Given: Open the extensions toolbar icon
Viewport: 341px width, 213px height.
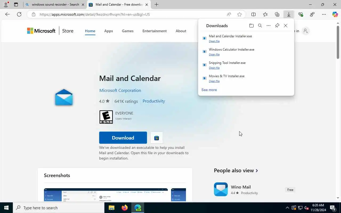Looking at the screenshot, I should tap(312, 14).
